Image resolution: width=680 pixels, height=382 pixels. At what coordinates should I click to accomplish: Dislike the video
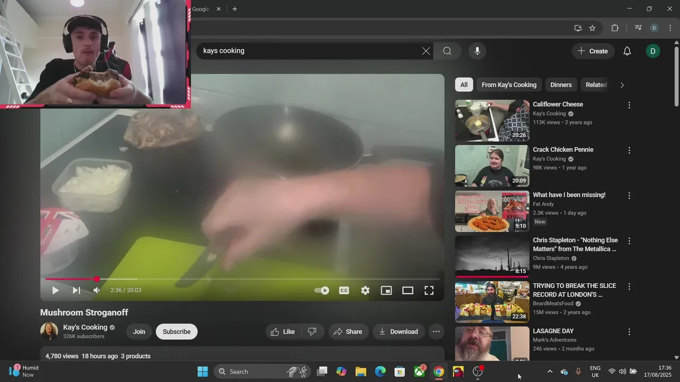312,332
